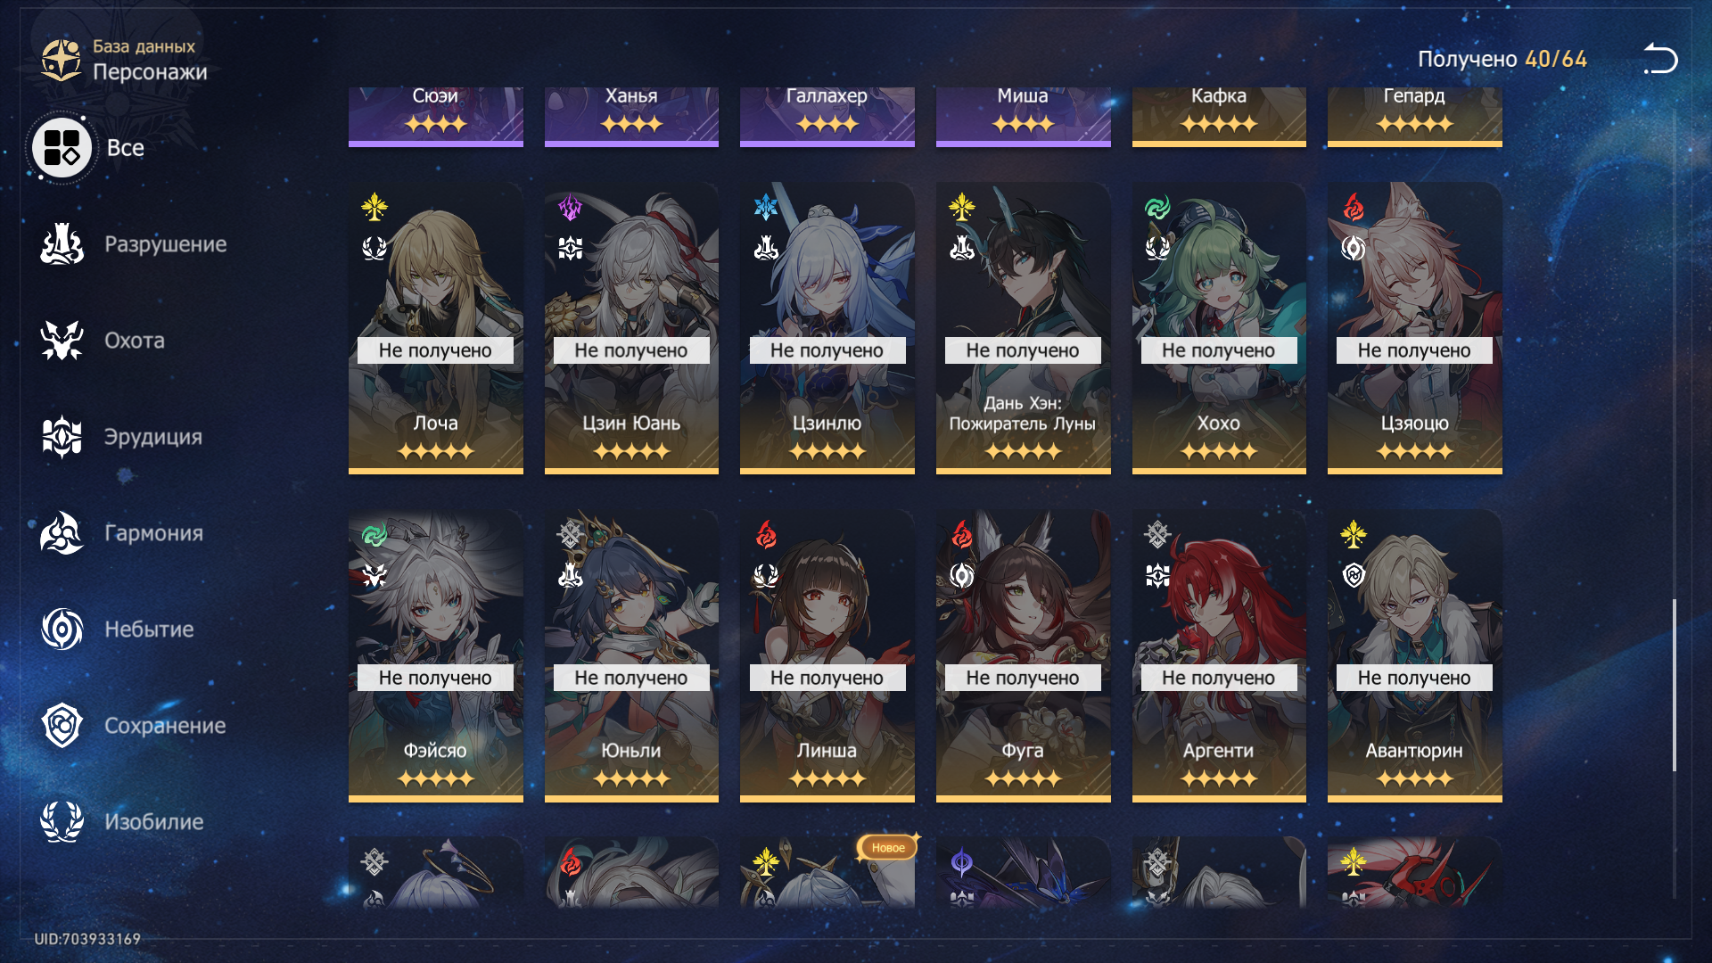Open the База данных logo icon
The image size is (1712, 963).
click(61, 60)
